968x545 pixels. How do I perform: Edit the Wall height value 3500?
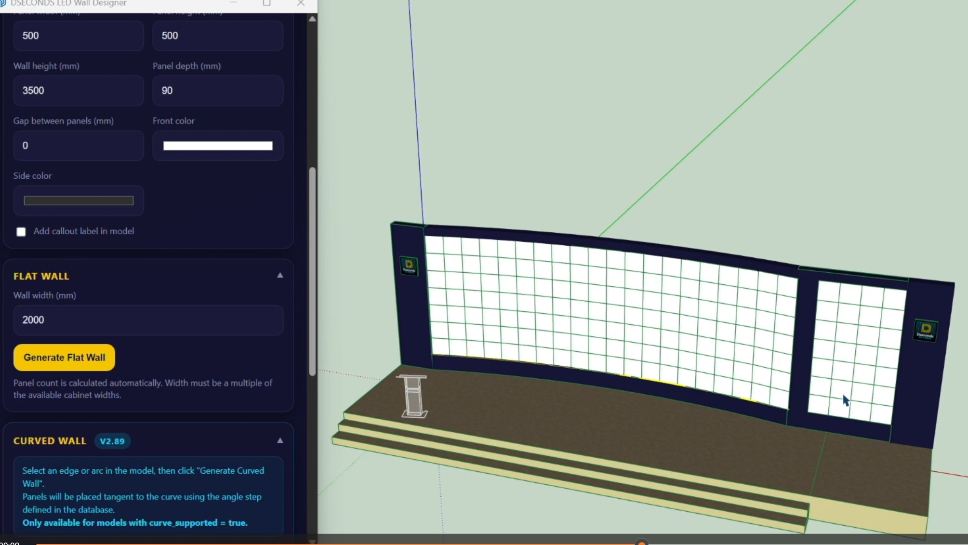click(x=79, y=91)
